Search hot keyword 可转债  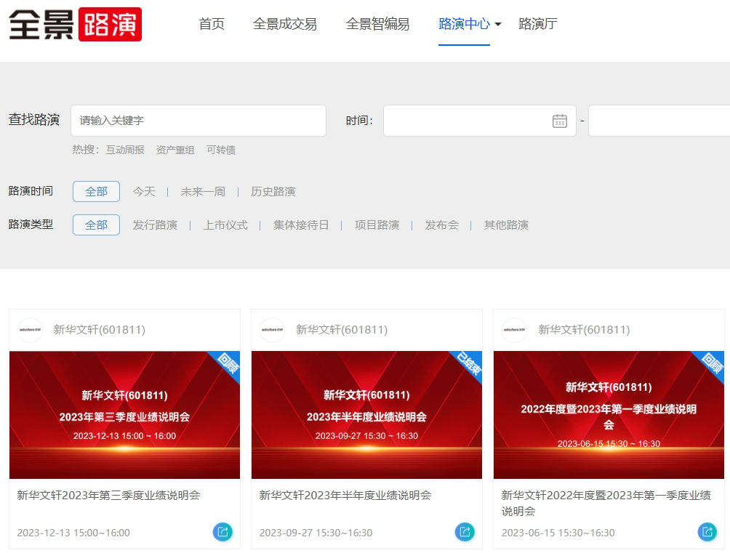(x=221, y=150)
